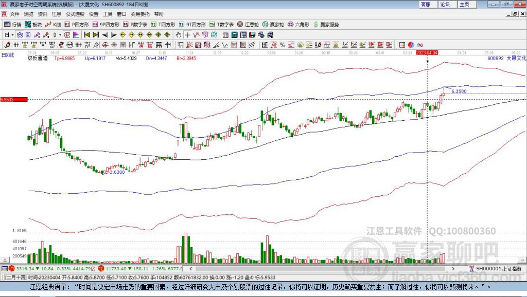
Task: Expand the 日 period dropdown arrow
Action: 12,35
